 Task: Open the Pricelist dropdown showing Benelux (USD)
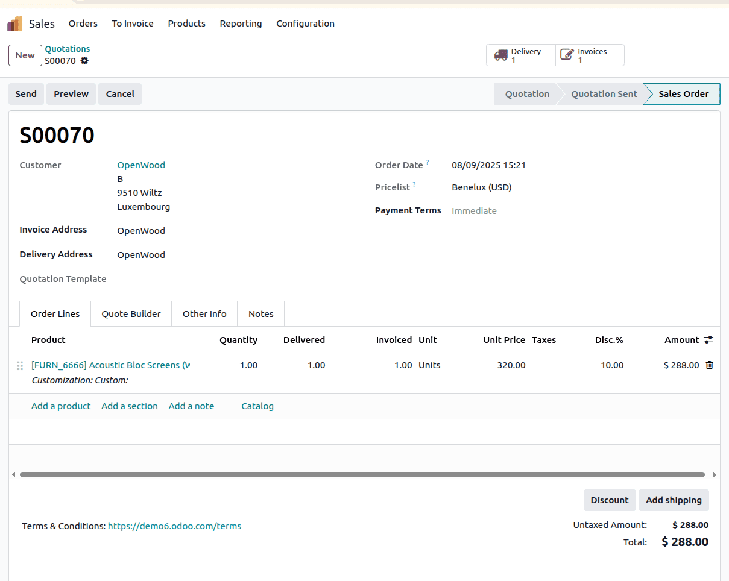click(x=481, y=187)
